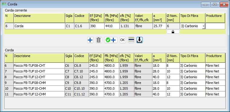
Task: Click the Codice header in lower table
Action: pyautogui.click(x=81, y=58)
